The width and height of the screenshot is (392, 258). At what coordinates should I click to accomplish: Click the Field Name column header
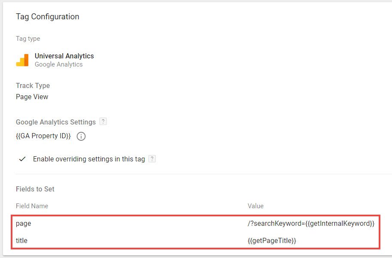(x=32, y=206)
